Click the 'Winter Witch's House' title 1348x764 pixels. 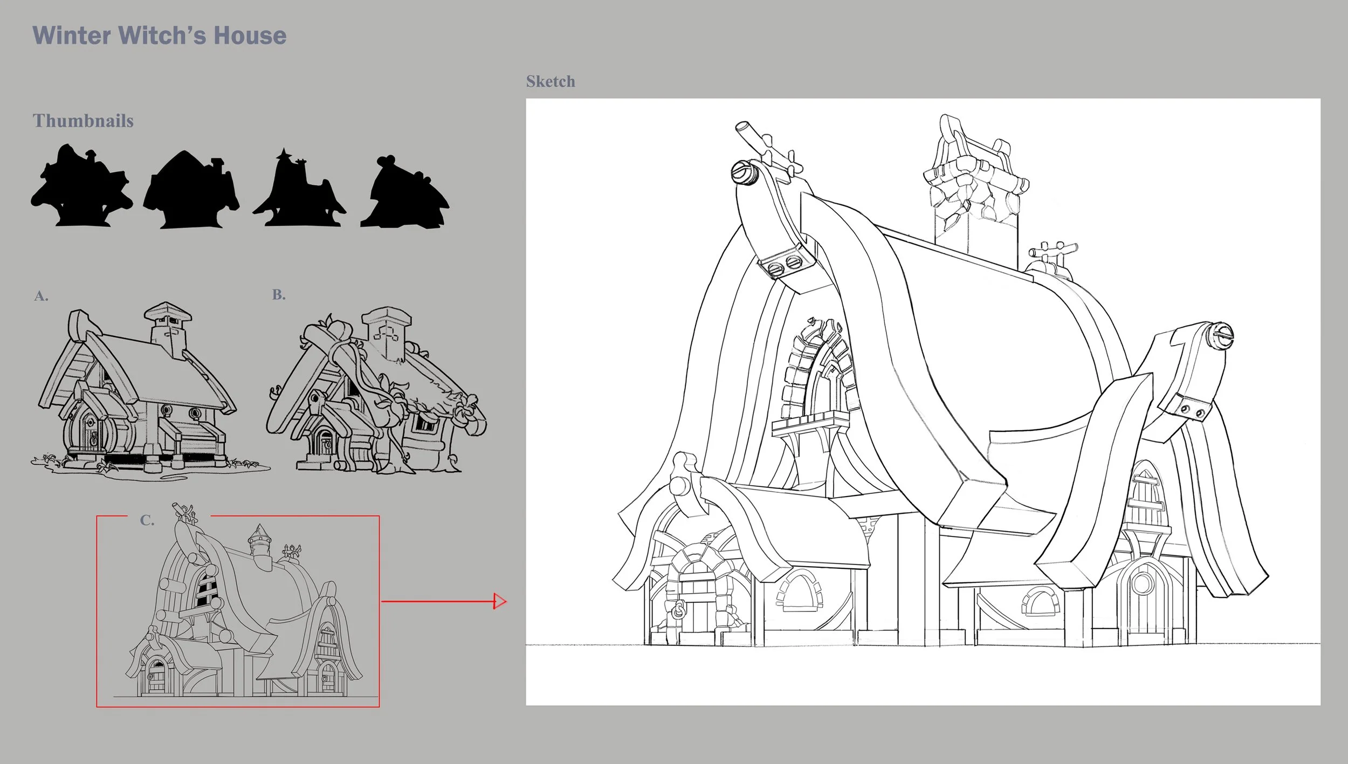(160, 36)
